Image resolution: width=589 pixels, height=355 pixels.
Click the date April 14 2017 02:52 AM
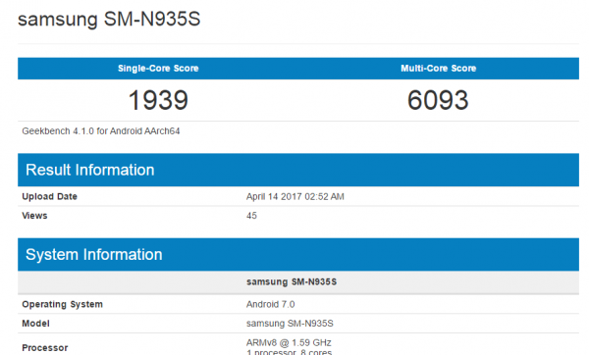tap(295, 197)
